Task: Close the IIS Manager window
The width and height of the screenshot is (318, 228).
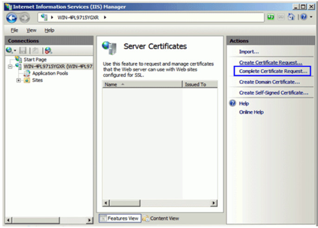Action: point(312,7)
